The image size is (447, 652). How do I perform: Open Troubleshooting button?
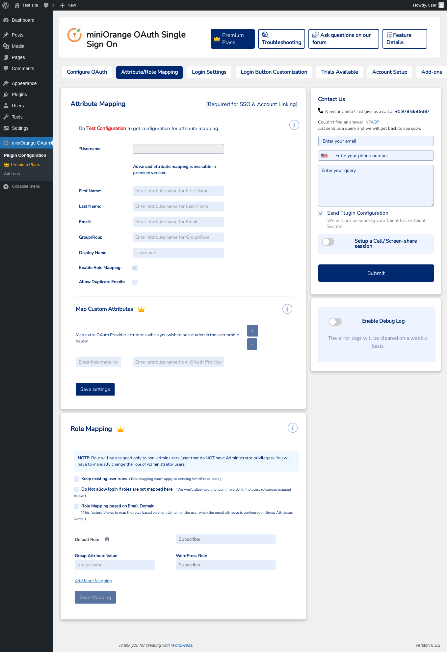(281, 39)
